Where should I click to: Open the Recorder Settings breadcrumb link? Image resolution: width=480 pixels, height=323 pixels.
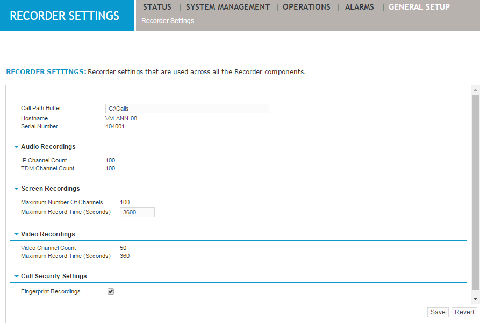point(167,20)
